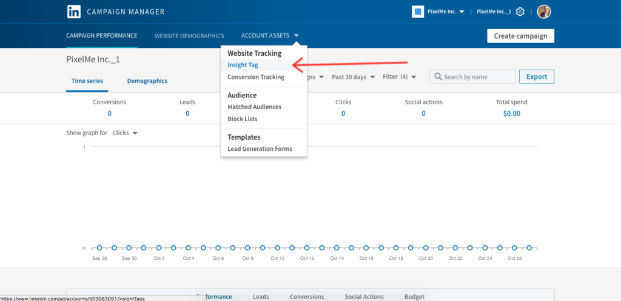Choose Block Lists in Audience section
621x301 pixels.
pos(243,119)
